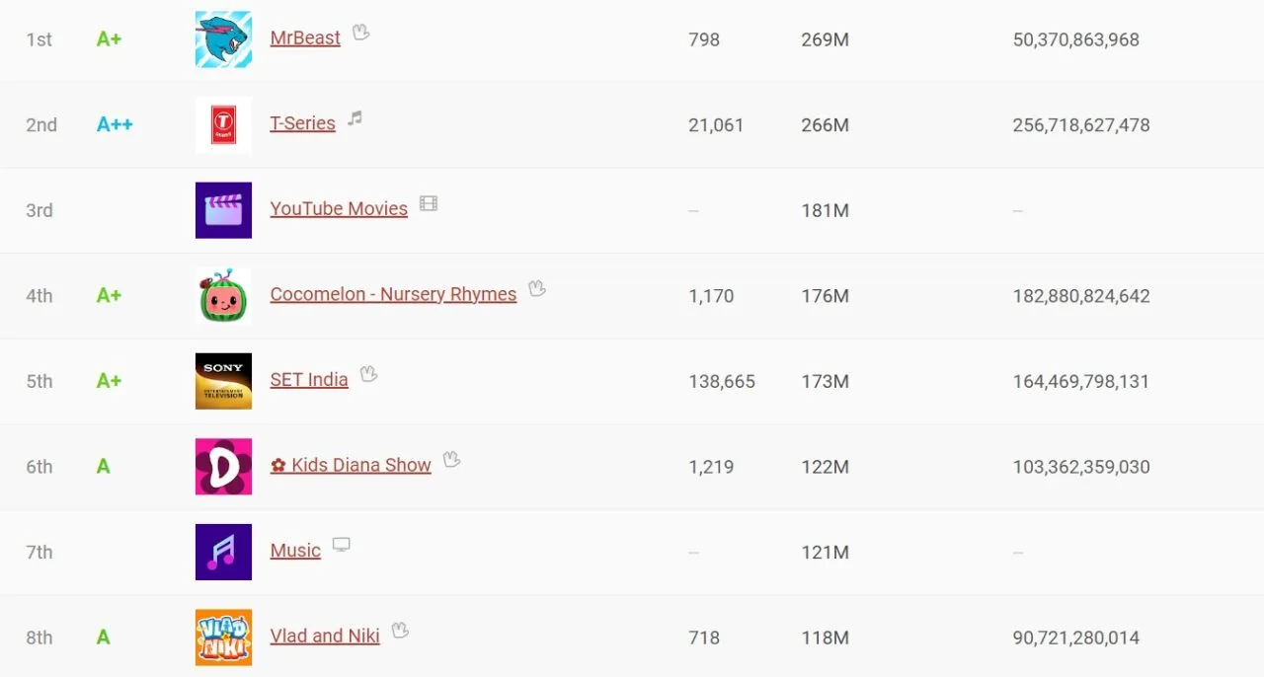Screen dimensions: 1264x677
Task: Open the Music channel link
Action: click(295, 551)
